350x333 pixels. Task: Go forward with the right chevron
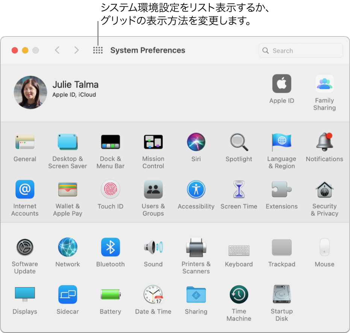(77, 50)
